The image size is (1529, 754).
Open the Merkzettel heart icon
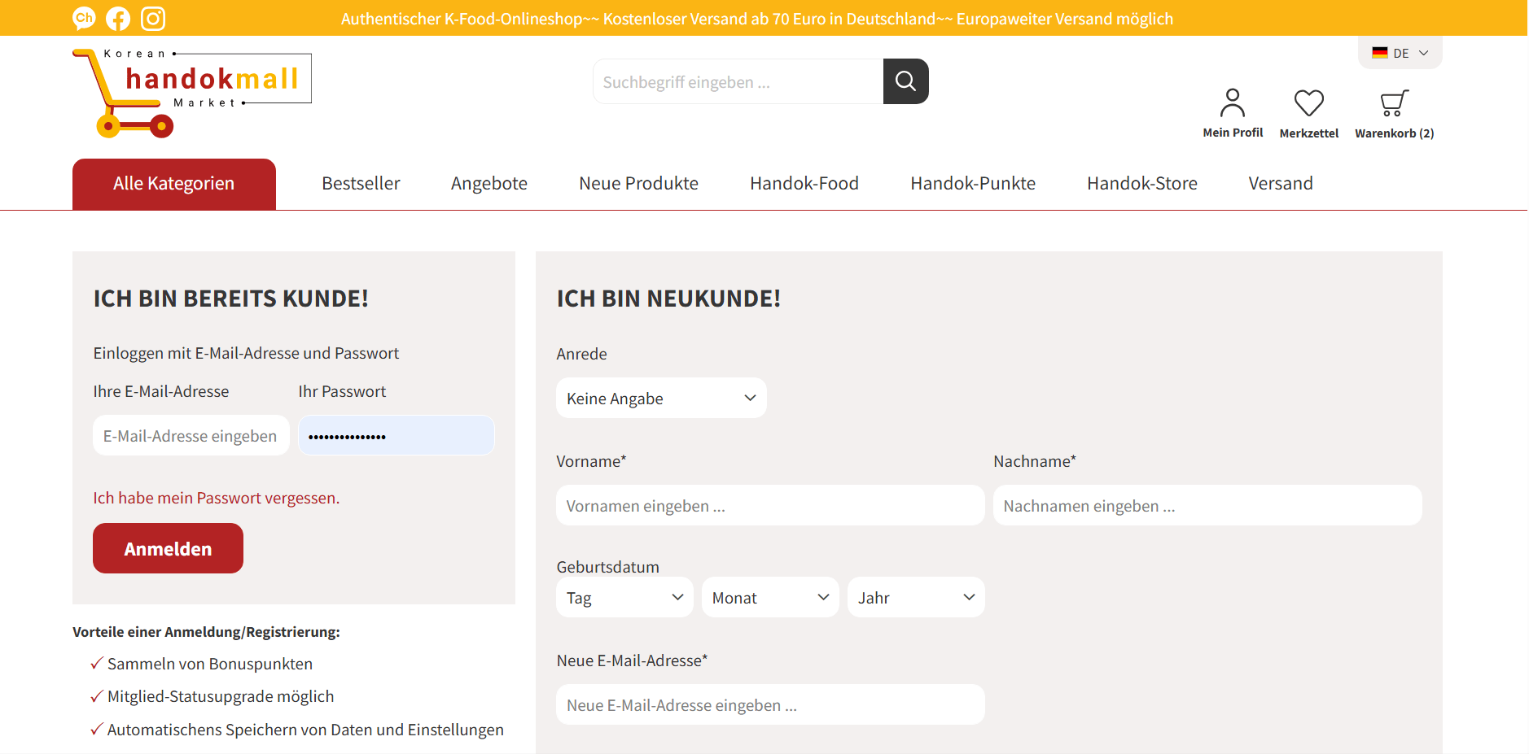coord(1308,102)
